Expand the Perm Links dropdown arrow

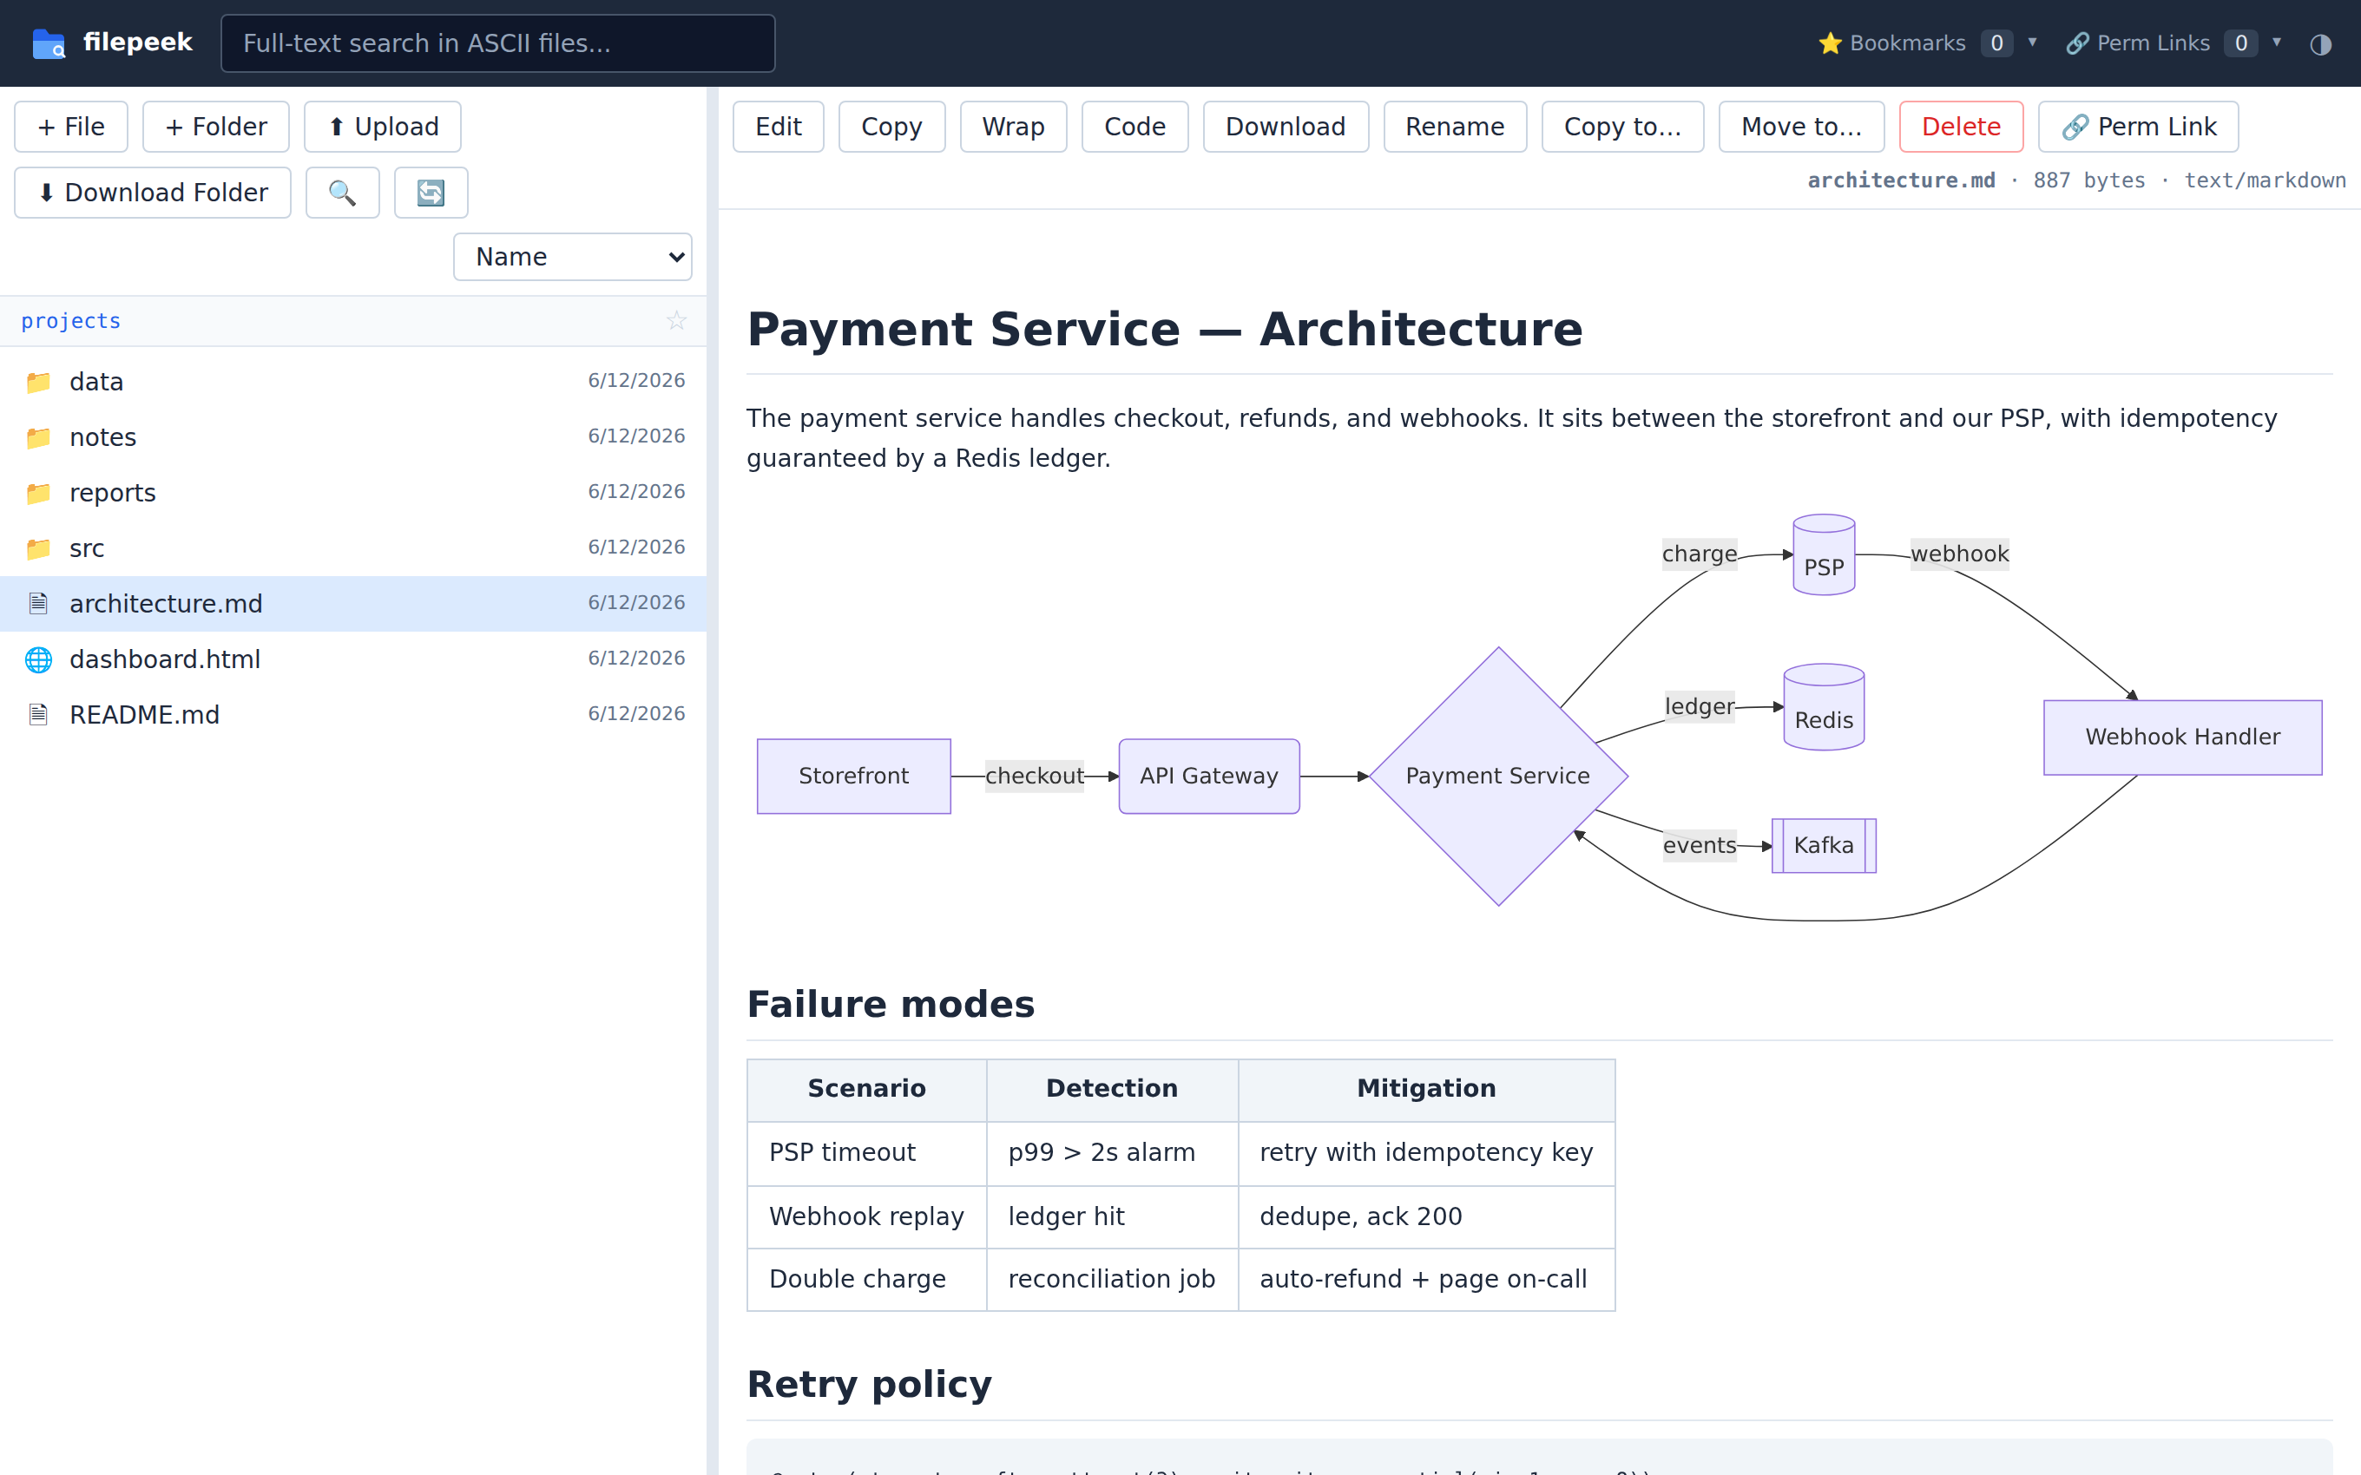pyautogui.click(x=2277, y=43)
